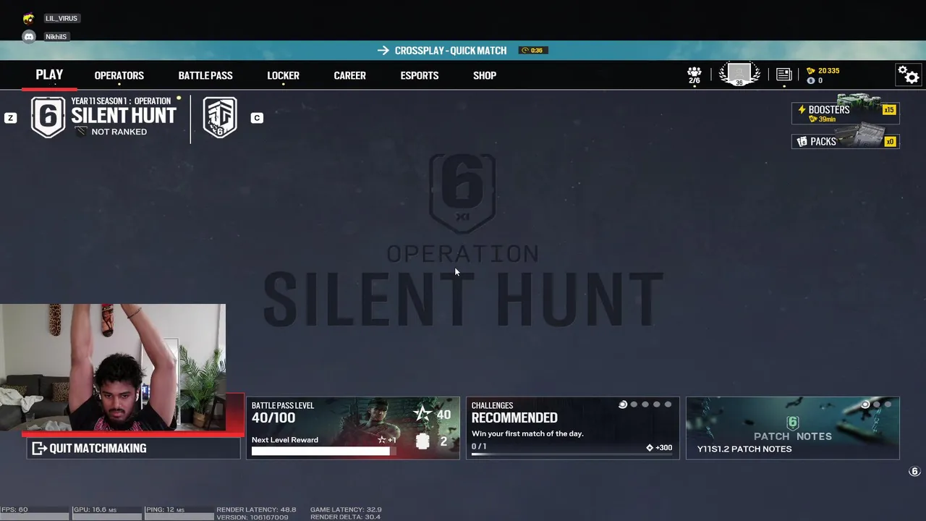Click the renown currency 20 335
The width and height of the screenshot is (926, 521).
(x=823, y=71)
